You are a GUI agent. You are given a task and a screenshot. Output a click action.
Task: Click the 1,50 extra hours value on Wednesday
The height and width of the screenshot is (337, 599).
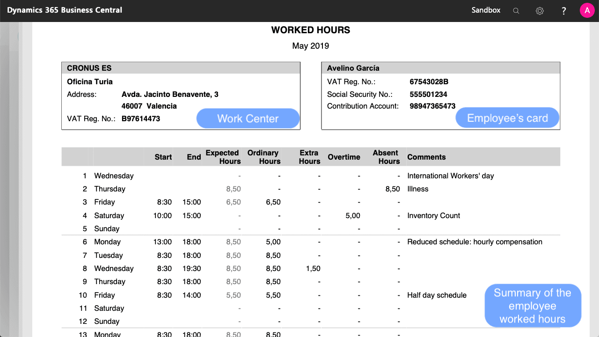click(313, 269)
